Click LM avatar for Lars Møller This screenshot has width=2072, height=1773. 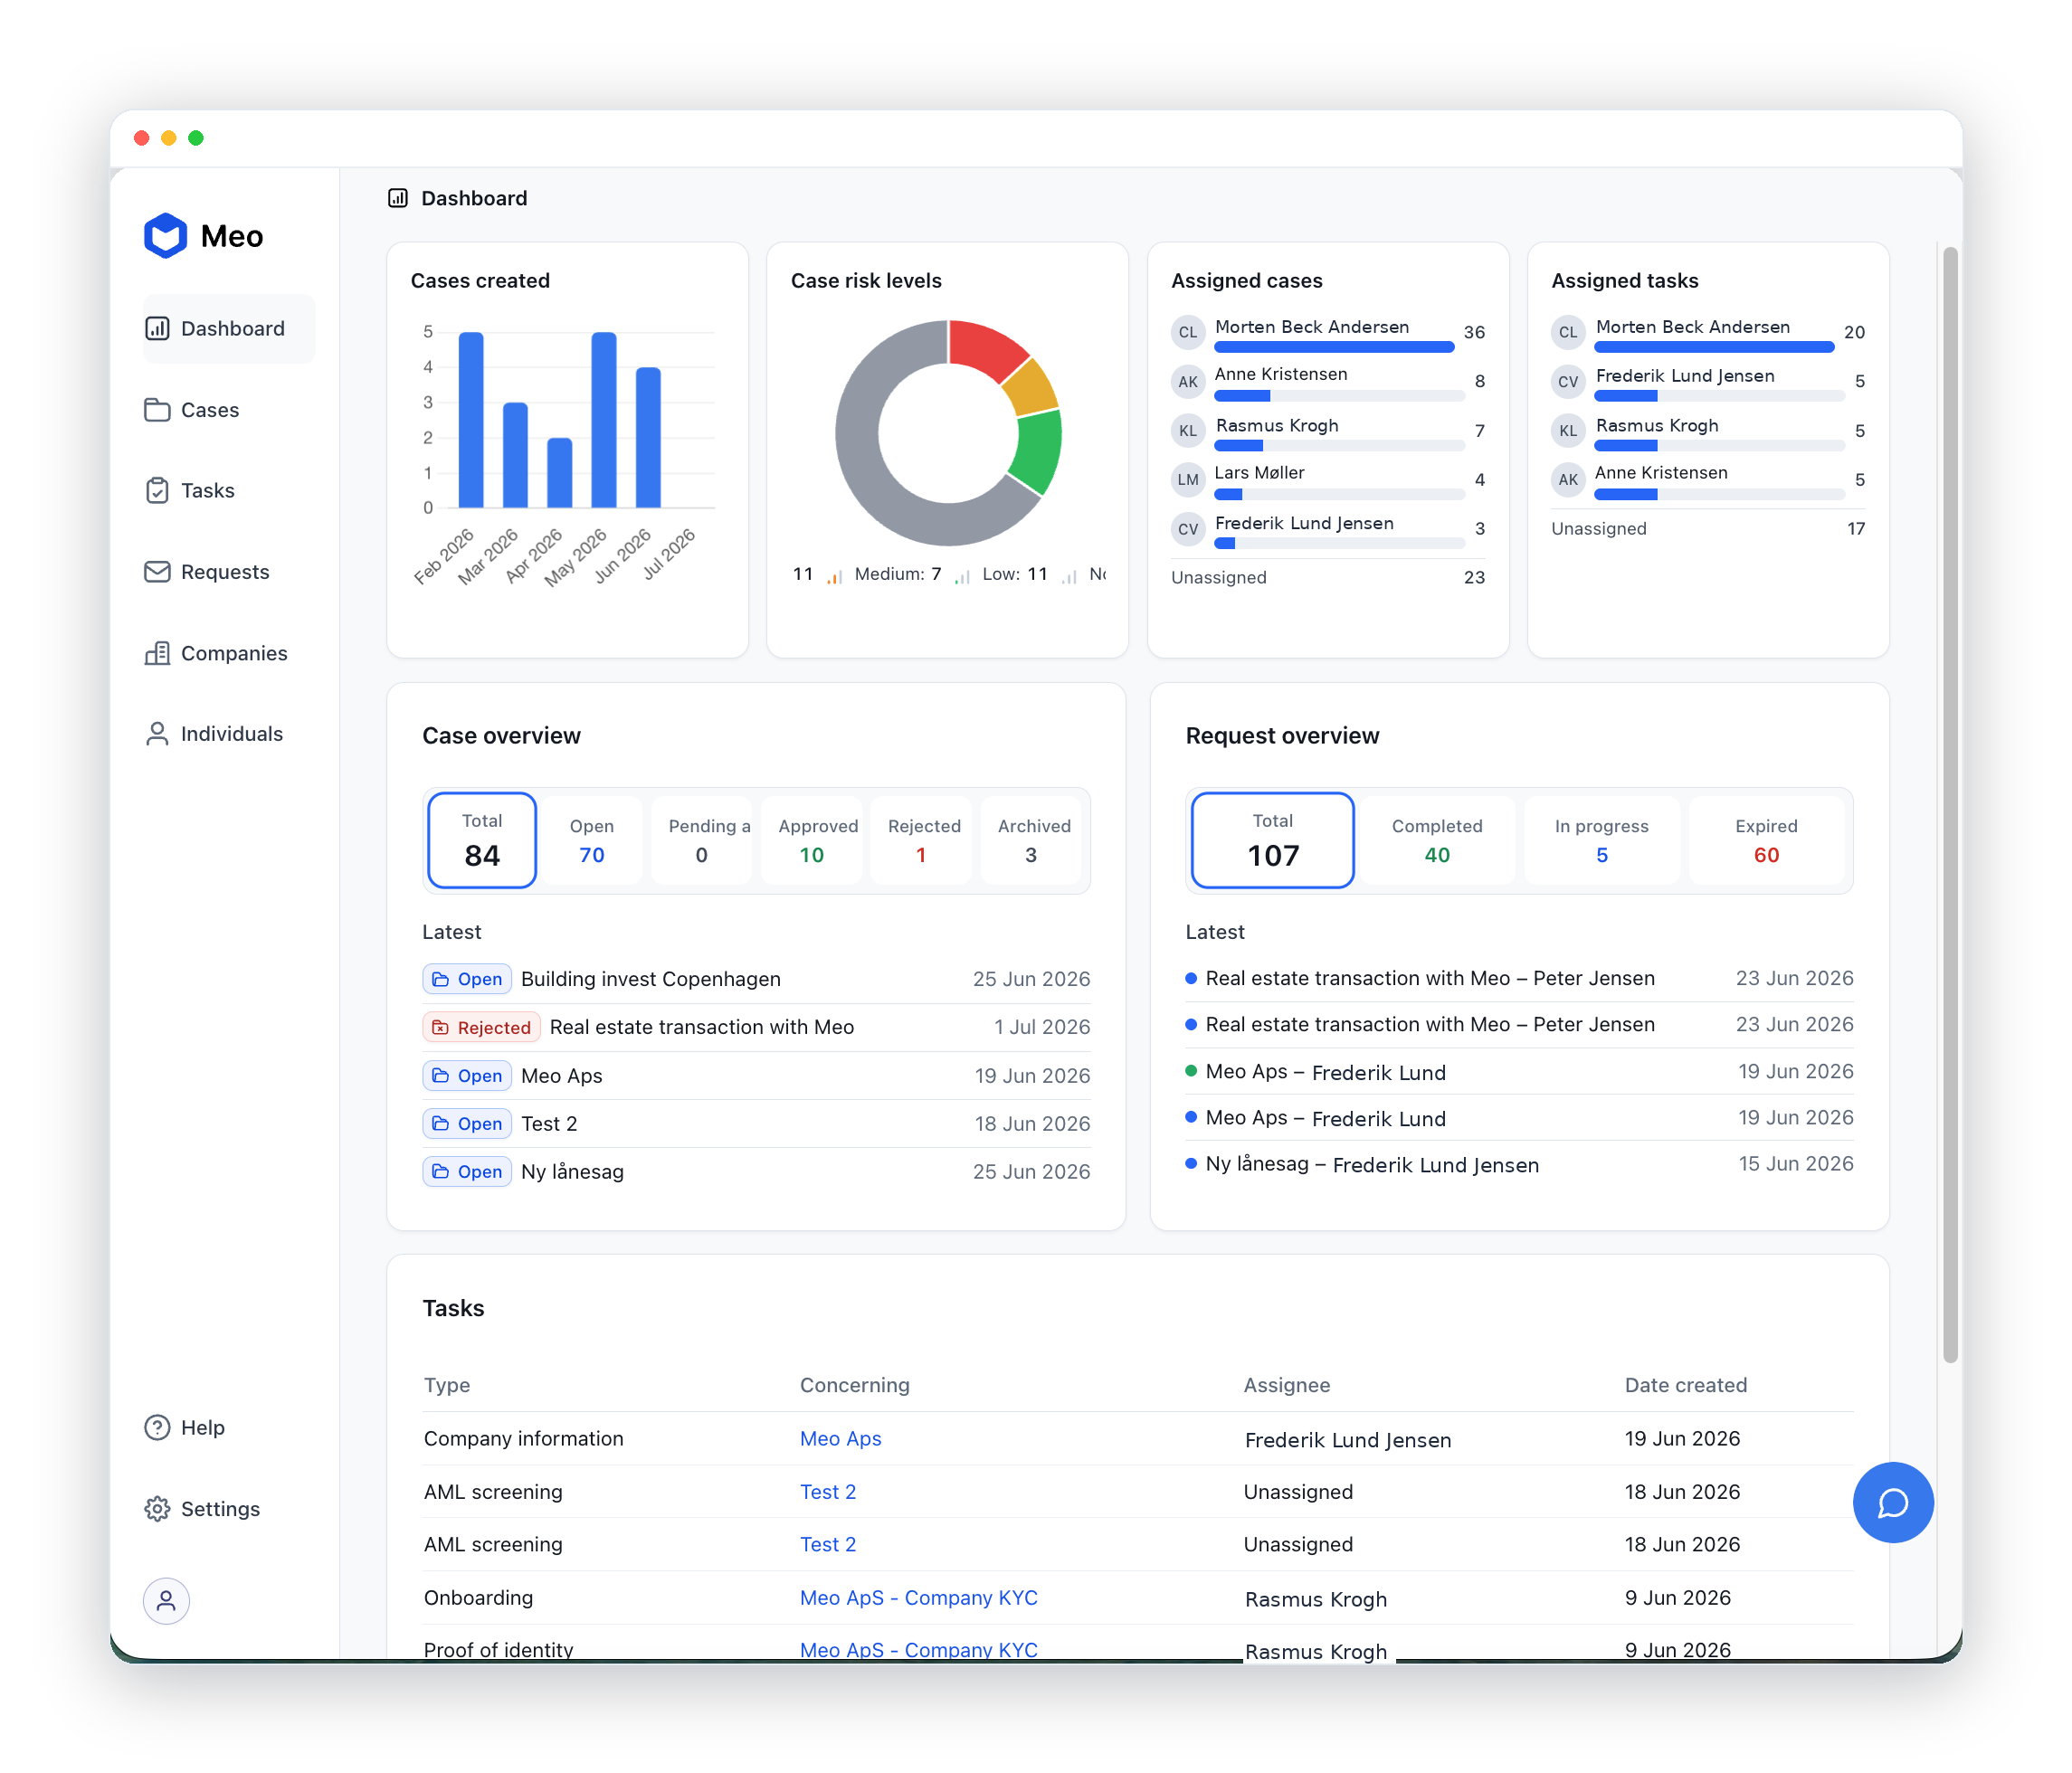[1187, 479]
